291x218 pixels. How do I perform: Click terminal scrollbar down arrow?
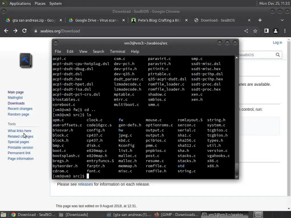coord(237,177)
